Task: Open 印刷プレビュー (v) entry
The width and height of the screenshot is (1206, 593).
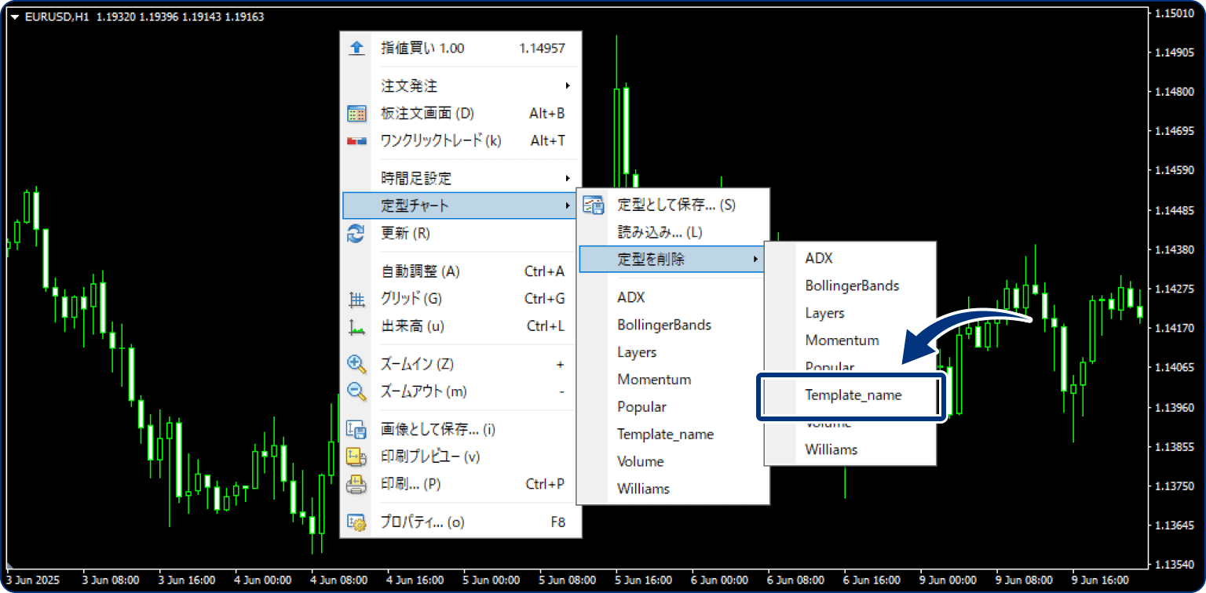Action: tap(461, 457)
